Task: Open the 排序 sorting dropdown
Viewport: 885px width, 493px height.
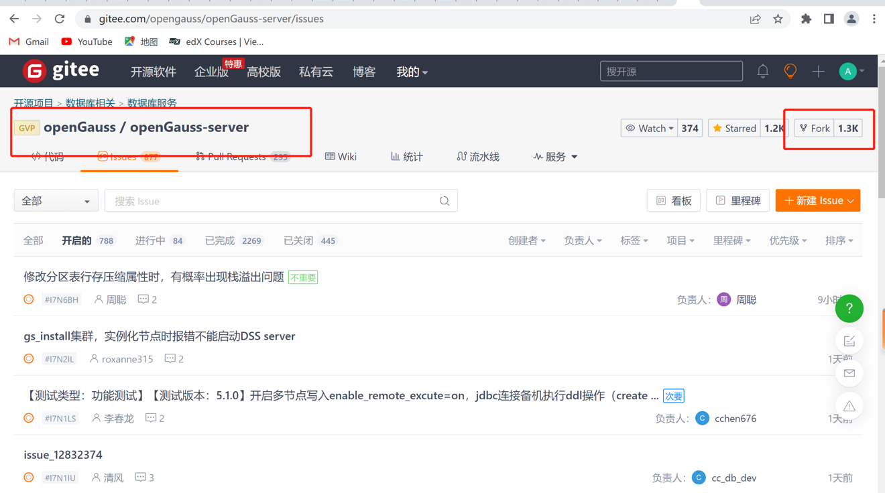Action: [x=839, y=240]
